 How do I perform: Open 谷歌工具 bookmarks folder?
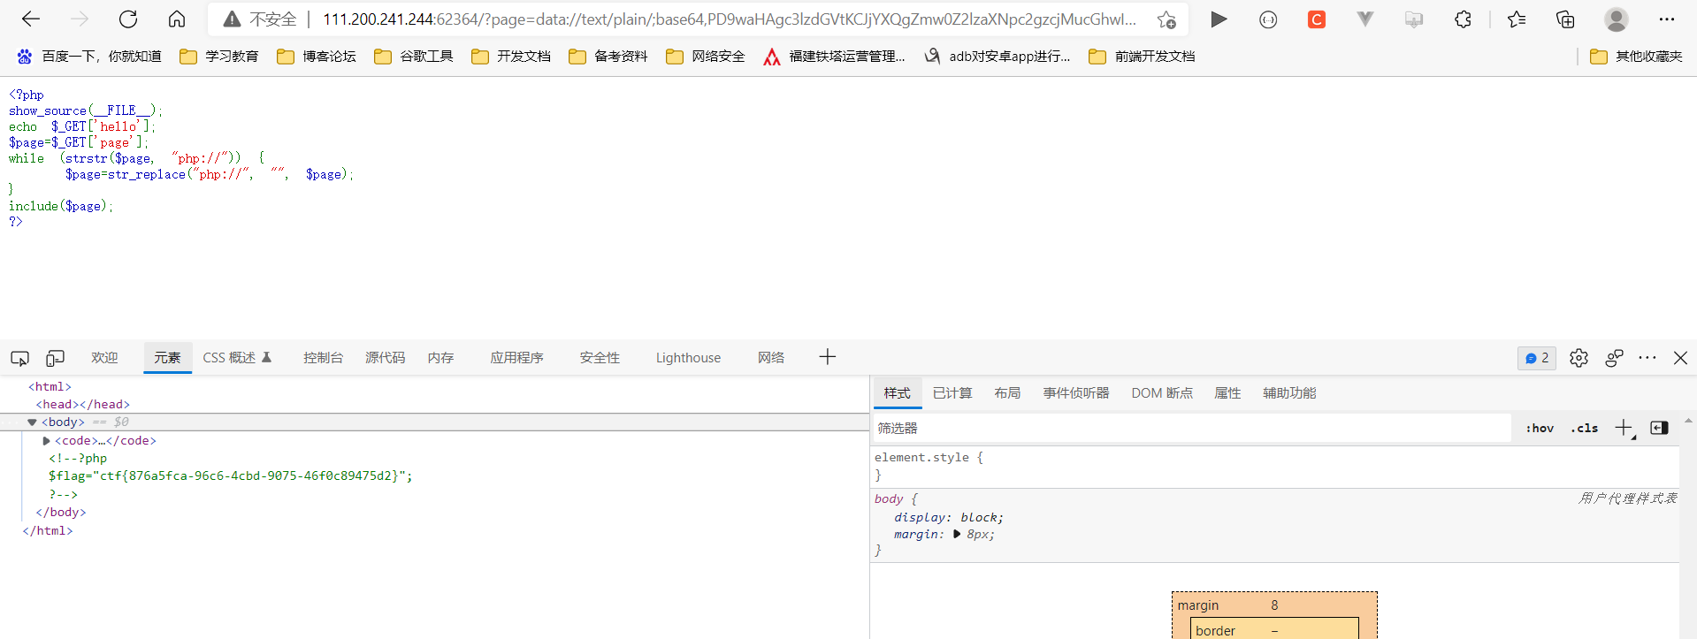(414, 57)
